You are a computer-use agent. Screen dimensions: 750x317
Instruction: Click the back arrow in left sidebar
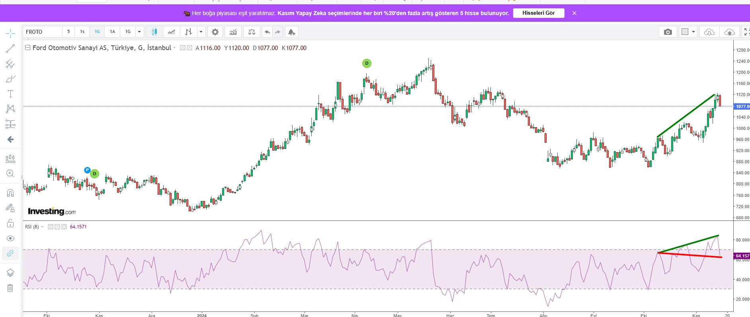[10, 139]
